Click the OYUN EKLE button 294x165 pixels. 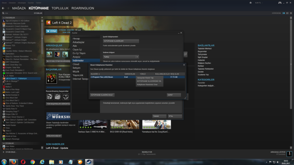pyautogui.click(x=9, y=152)
